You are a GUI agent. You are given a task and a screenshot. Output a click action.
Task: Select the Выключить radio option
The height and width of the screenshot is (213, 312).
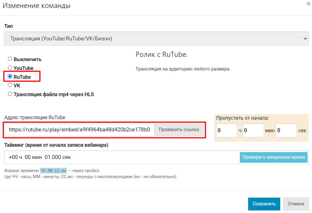pyautogui.click(x=10, y=59)
